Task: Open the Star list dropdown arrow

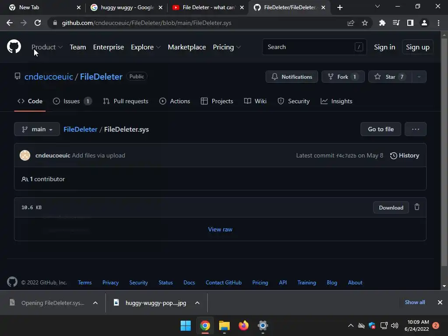Action: (x=419, y=77)
